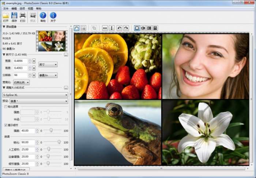Image resolution: width=256 pixels, height=178 pixels.
Task: Enable the 锐化遮罩 (unsharp mask) checkbox
Action: [x=5, y=107]
